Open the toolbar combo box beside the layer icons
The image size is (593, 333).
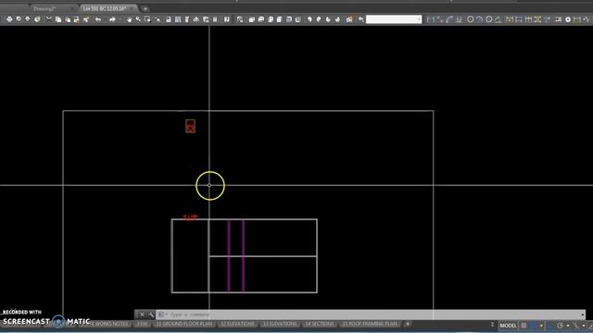pyautogui.click(x=394, y=18)
